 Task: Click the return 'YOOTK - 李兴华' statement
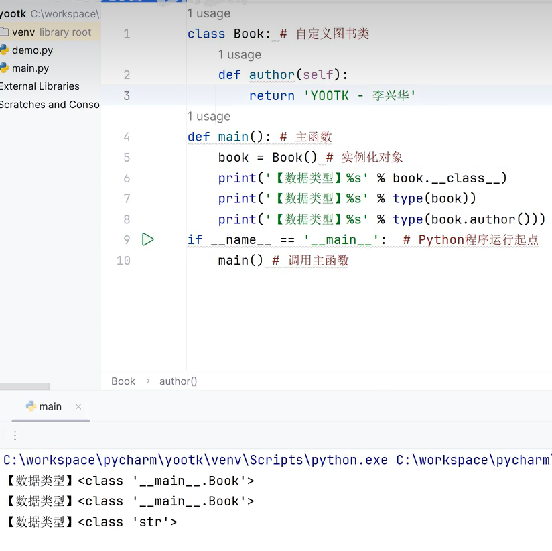332,95
